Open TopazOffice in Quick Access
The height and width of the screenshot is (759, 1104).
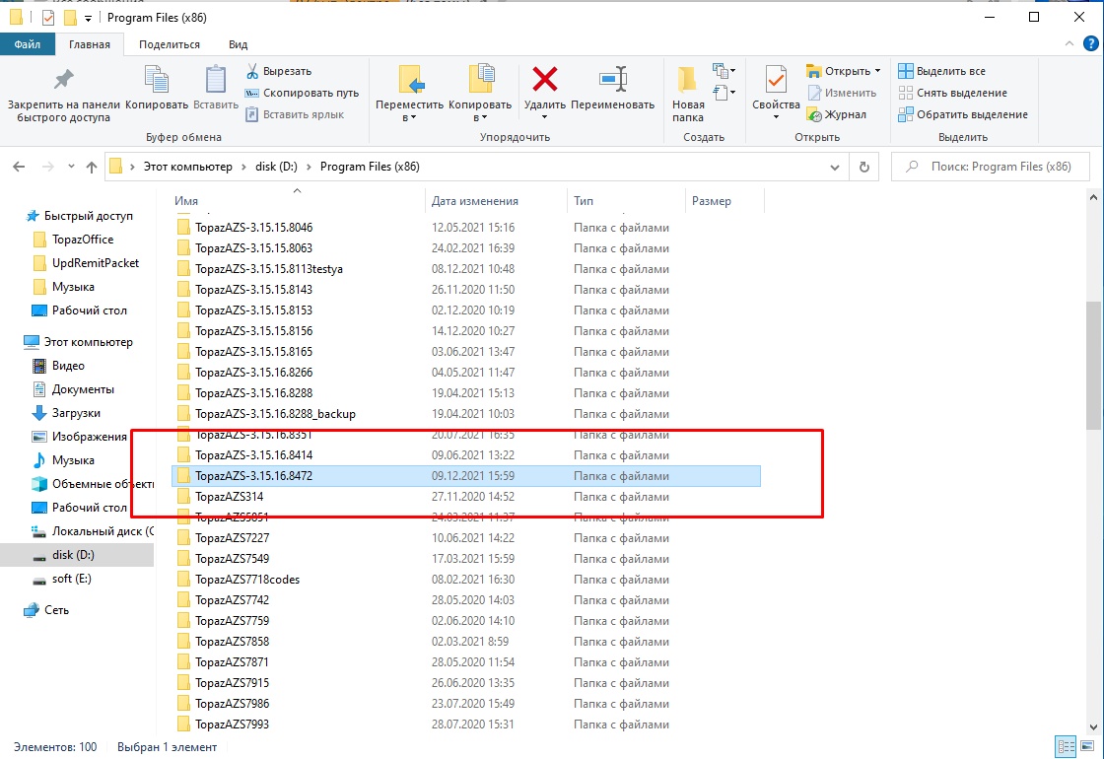pyautogui.click(x=83, y=240)
